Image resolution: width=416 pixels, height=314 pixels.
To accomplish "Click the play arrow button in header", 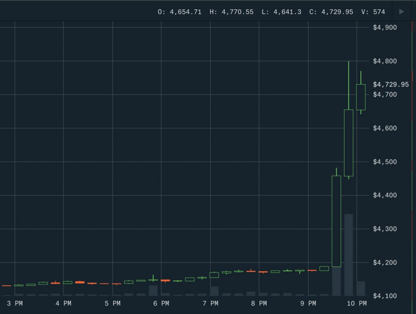I will [402, 12].
